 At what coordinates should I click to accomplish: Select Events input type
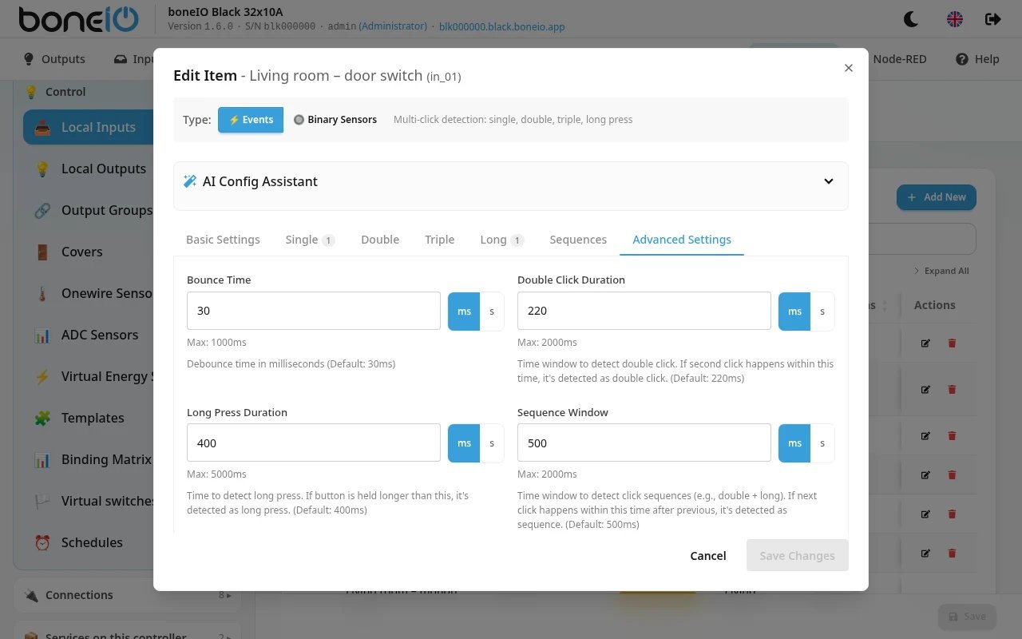coord(251,120)
